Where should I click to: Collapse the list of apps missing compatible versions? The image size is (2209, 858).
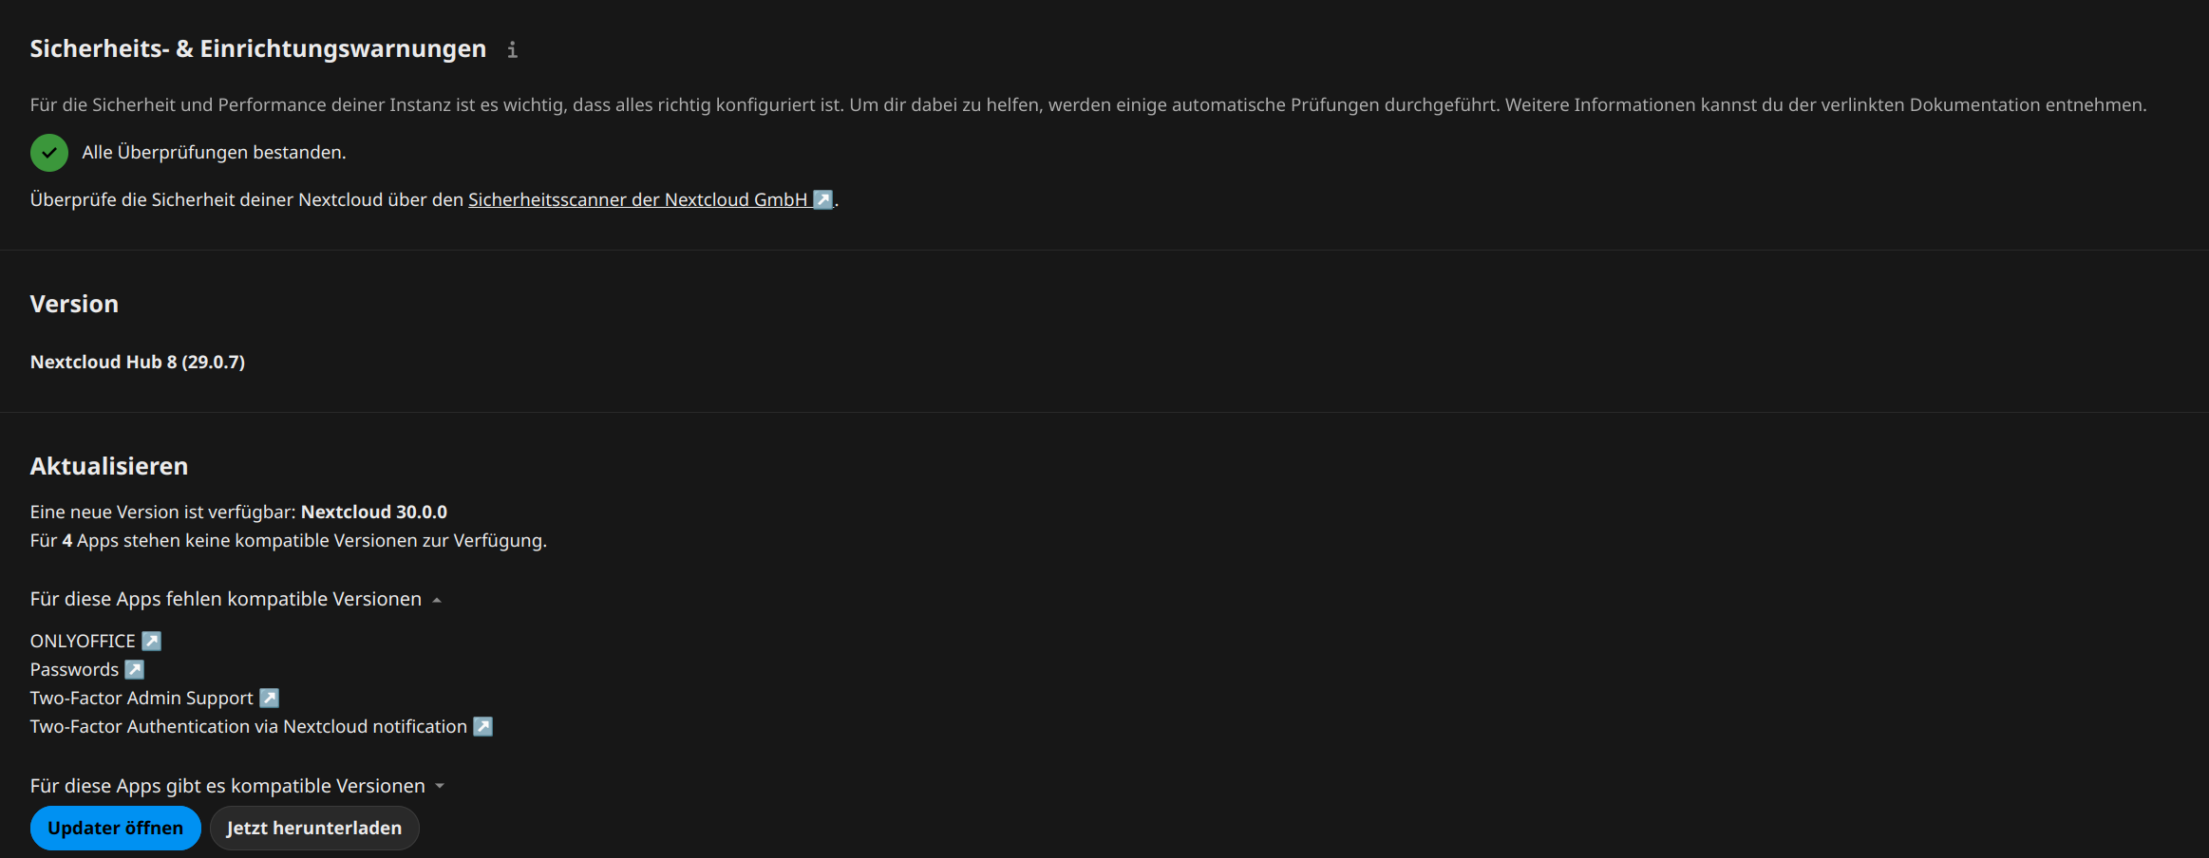(x=236, y=599)
